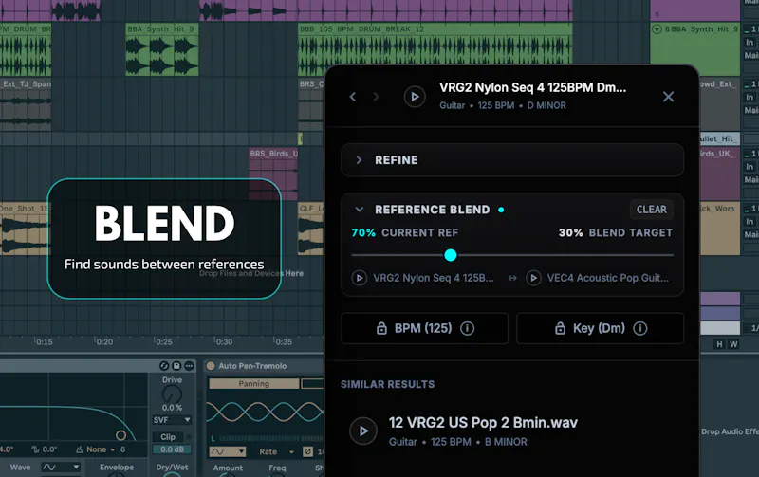Click the filter frequency node circle

click(x=121, y=435)
